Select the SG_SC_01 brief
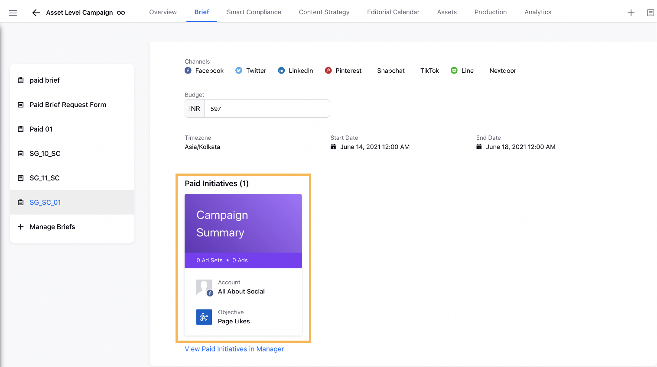 pos(72,202)
